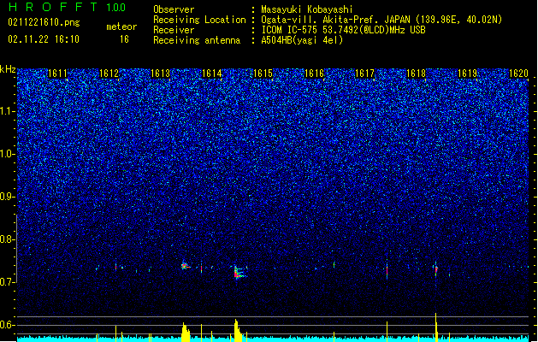Click the 1.0 kHz frequency label
The image size is (538, 342).
point(8,155)
